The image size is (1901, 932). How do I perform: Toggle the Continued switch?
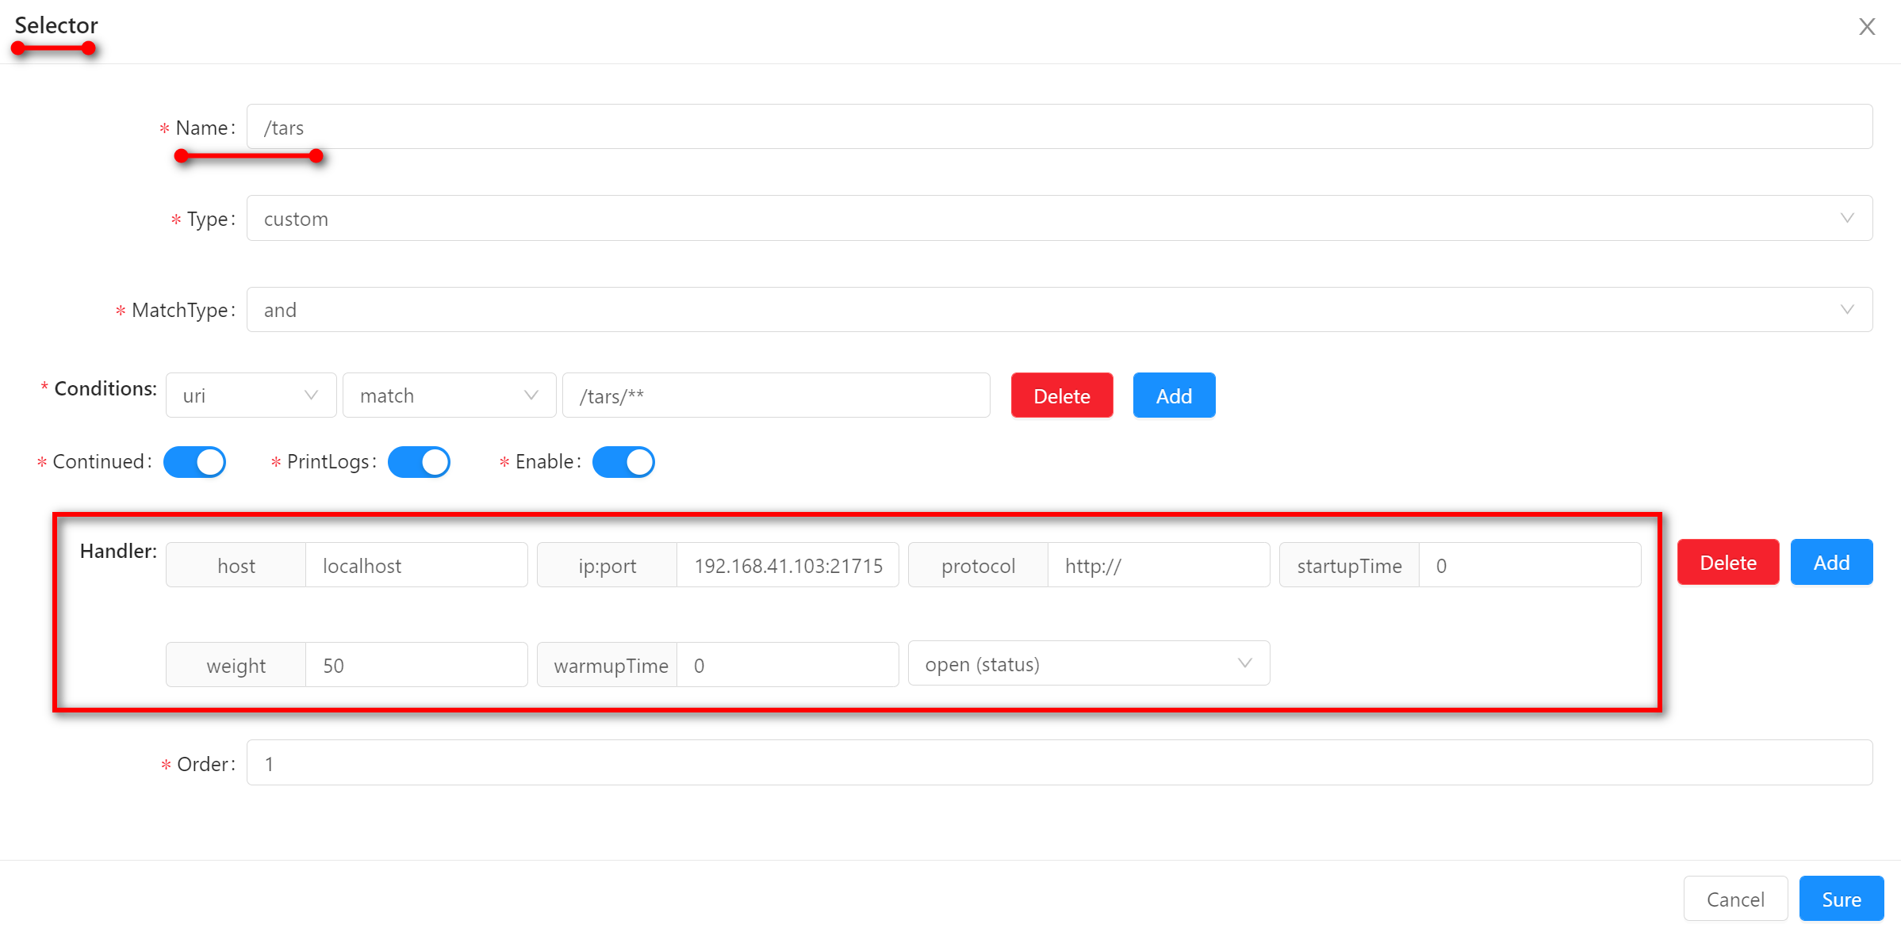194,462
